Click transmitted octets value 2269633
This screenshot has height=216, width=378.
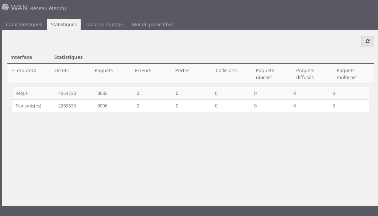(x=67, y=106)
